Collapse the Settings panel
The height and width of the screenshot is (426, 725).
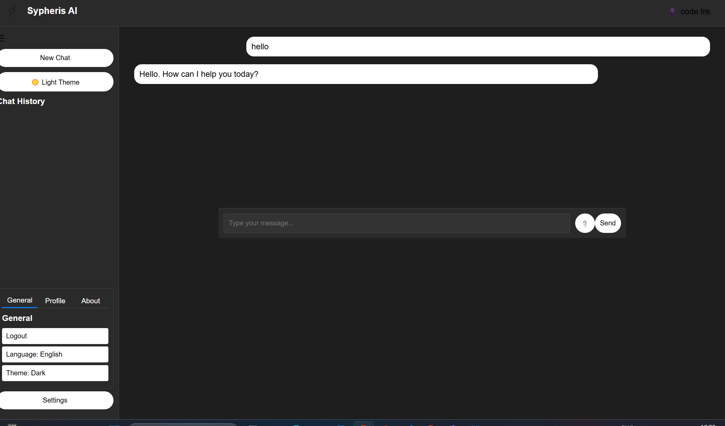55,400
